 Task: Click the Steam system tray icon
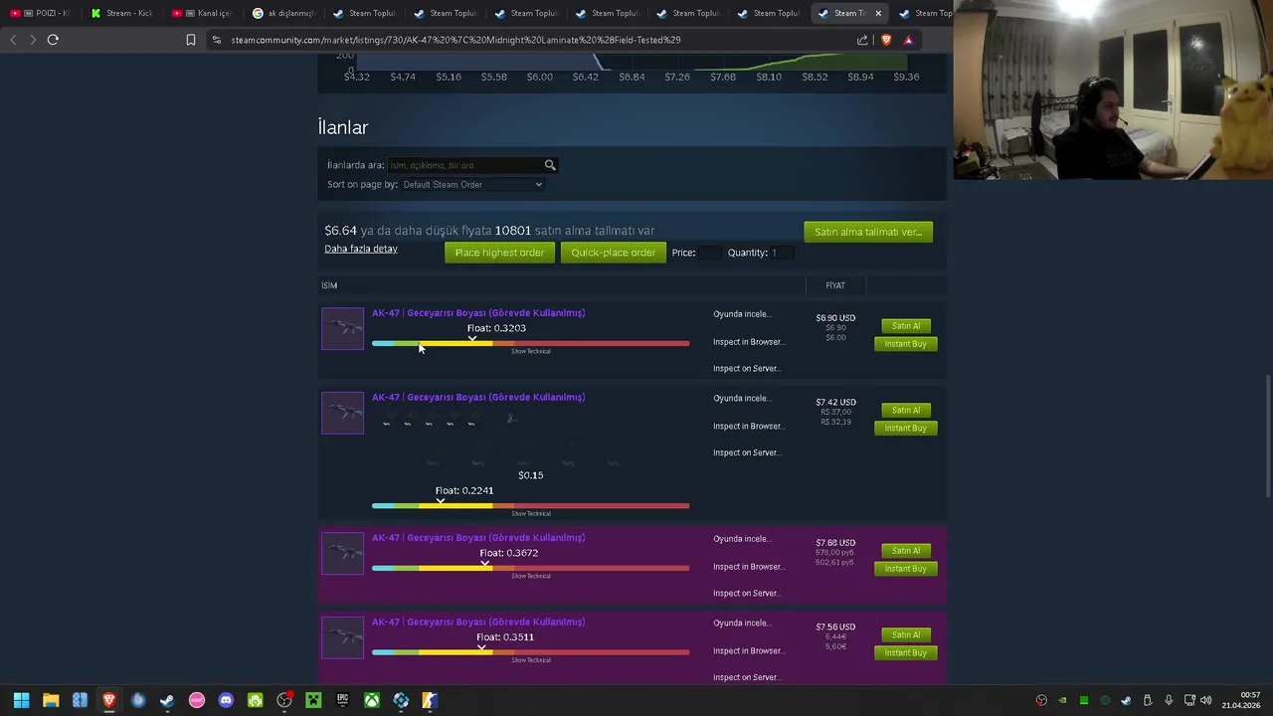(1126, 700)
